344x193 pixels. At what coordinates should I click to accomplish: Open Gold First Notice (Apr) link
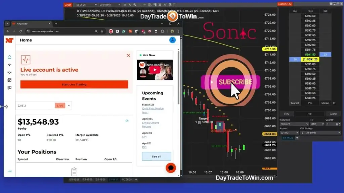pyautogui.click(x=153, y=110)
